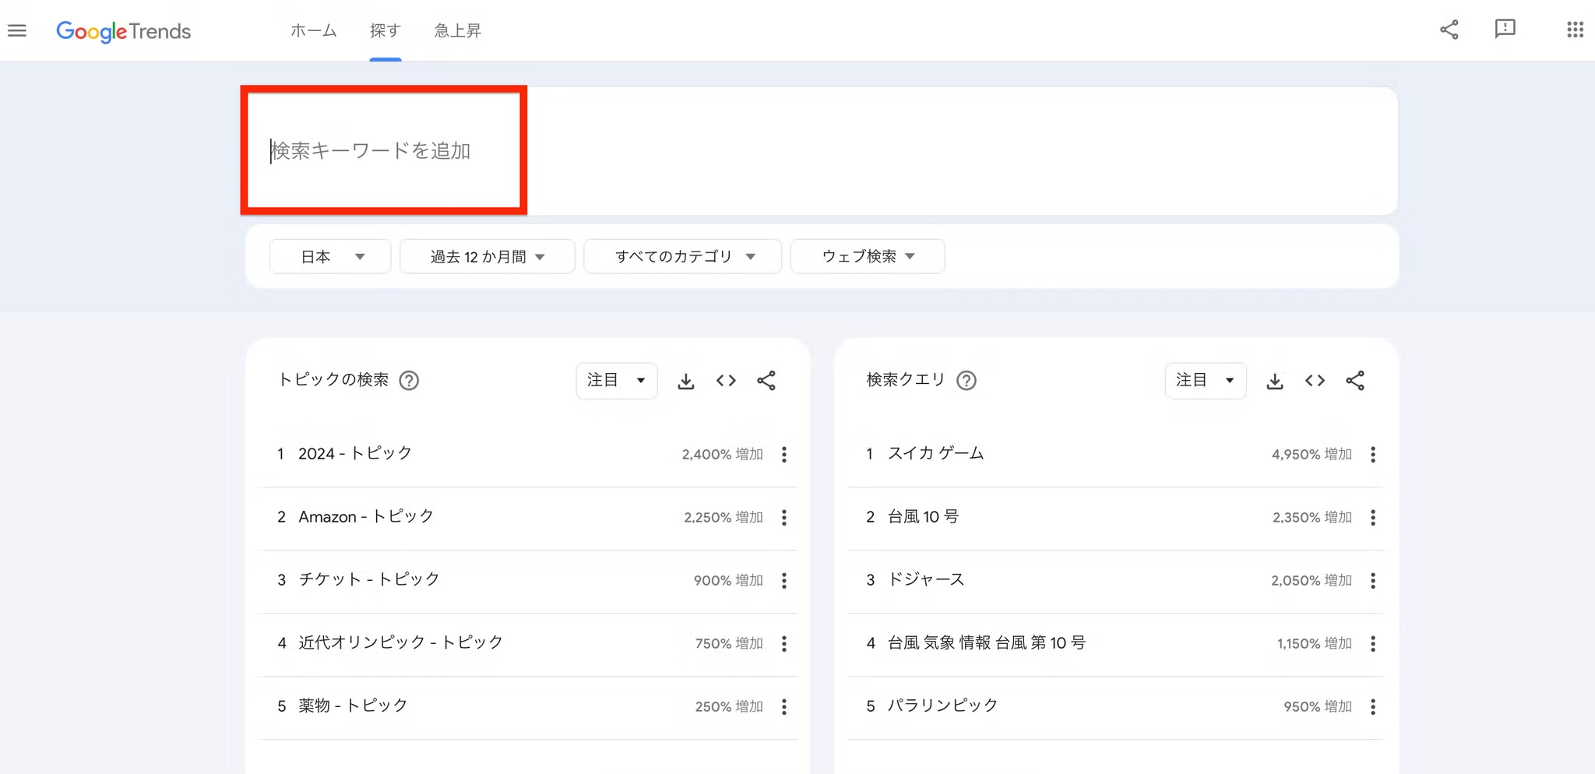Image resolution: width=1595 pixels, height=774 pixels.
Task: Open more options for スイカ ゲーム
Action: tap(1373, 455)
